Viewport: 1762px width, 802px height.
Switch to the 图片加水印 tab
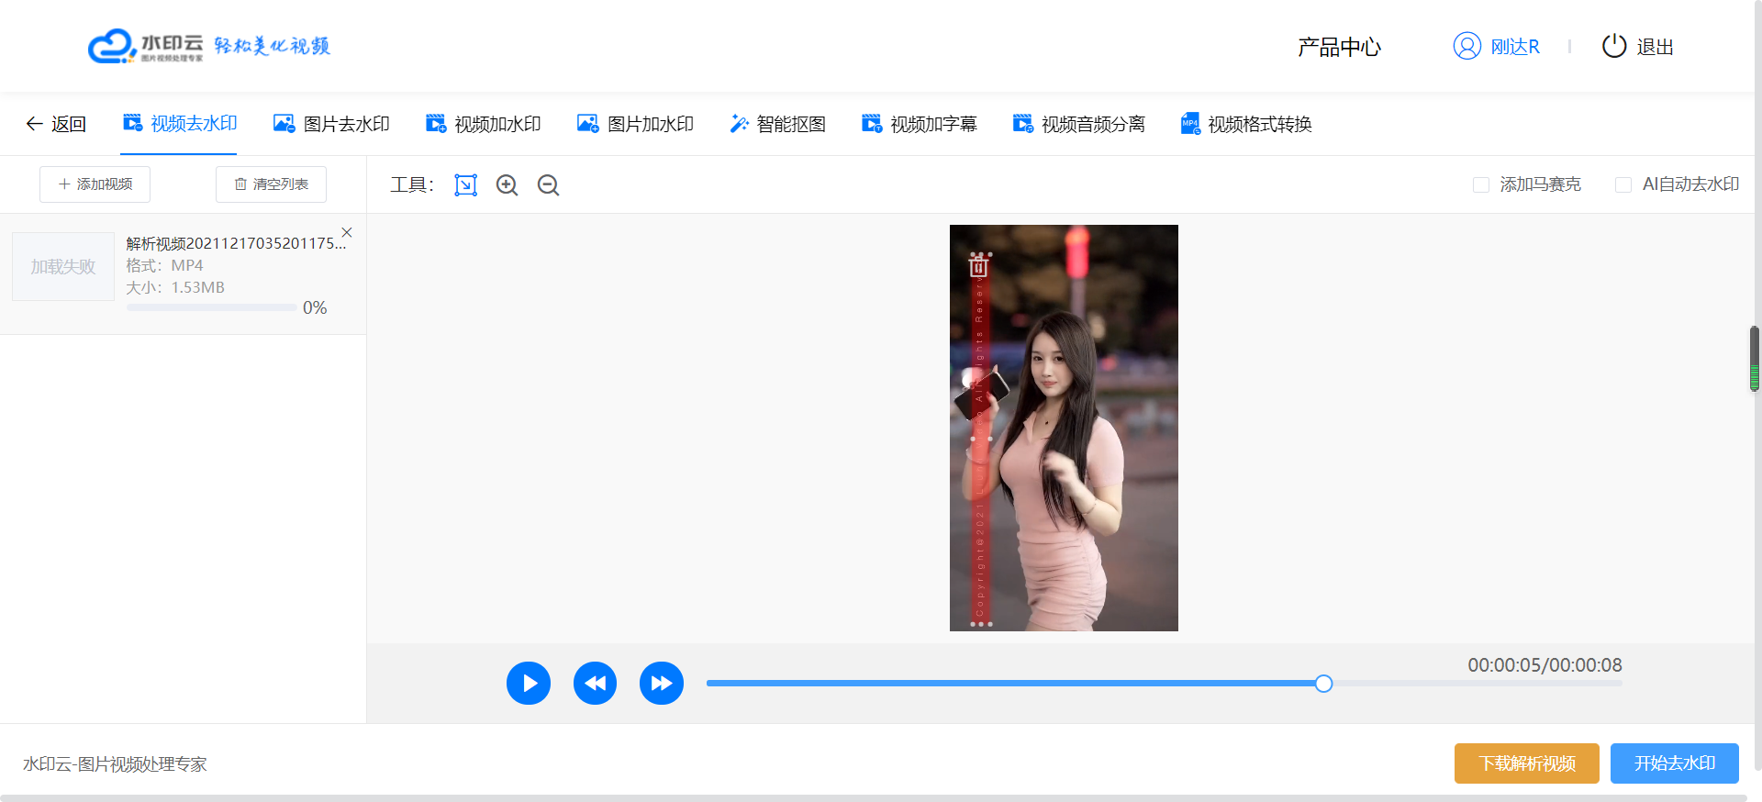click(x=635, y=124)
